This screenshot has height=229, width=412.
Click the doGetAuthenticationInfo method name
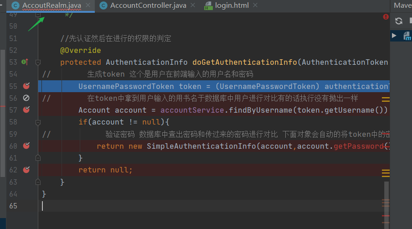(244, 62)
